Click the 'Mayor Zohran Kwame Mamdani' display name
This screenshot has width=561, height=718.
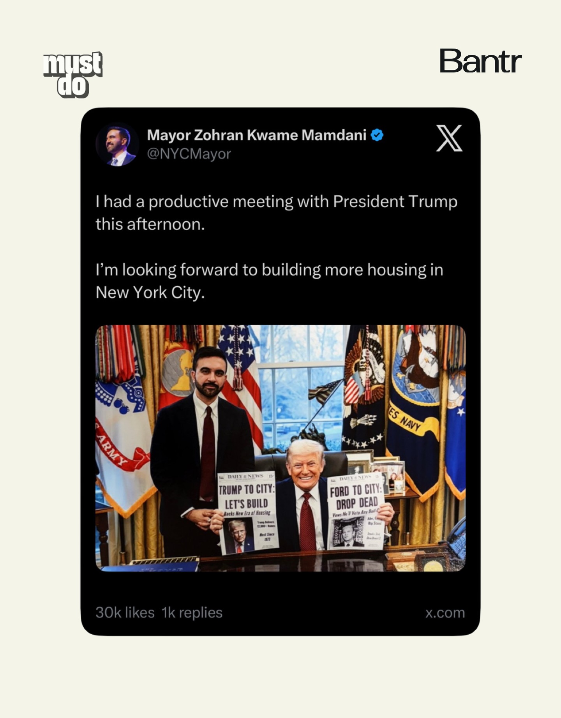[x=256, y=135]
